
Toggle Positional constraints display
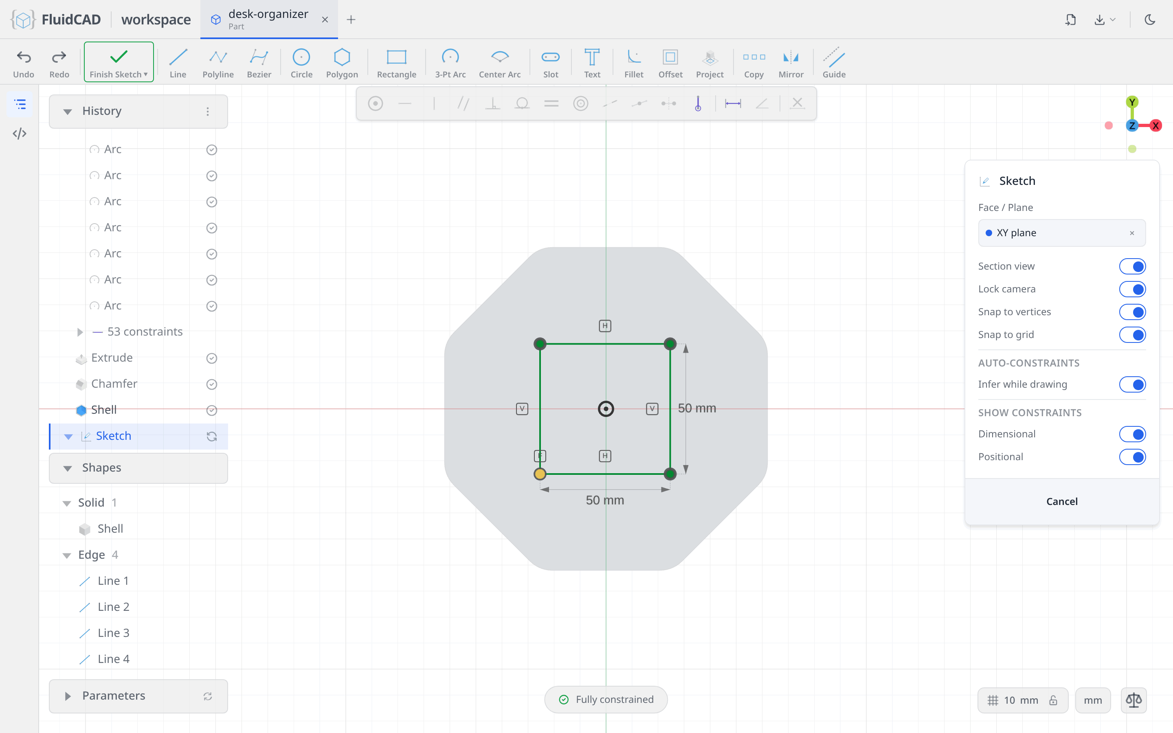(1132, 456)
